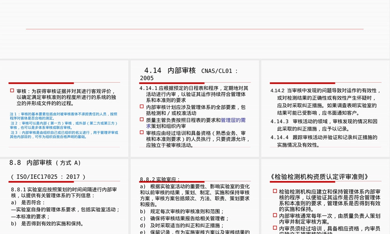Open the blank slide with red line

click(x=195, y=29)
